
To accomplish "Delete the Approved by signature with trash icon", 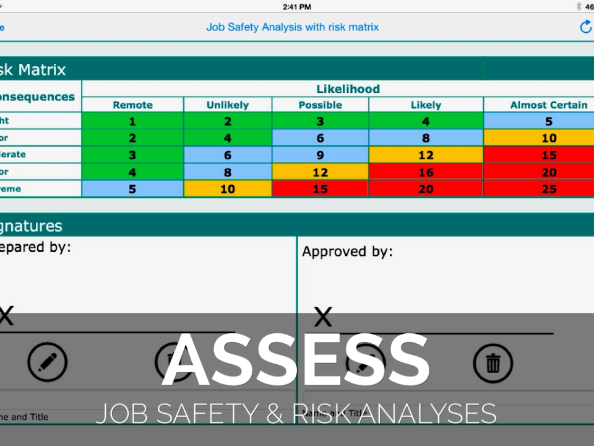I will (493, 362).
